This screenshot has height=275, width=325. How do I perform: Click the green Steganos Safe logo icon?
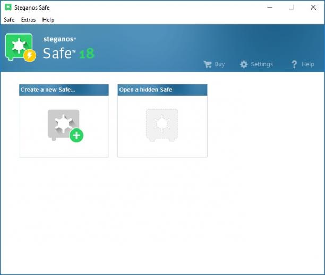click(x=21, y=48)
